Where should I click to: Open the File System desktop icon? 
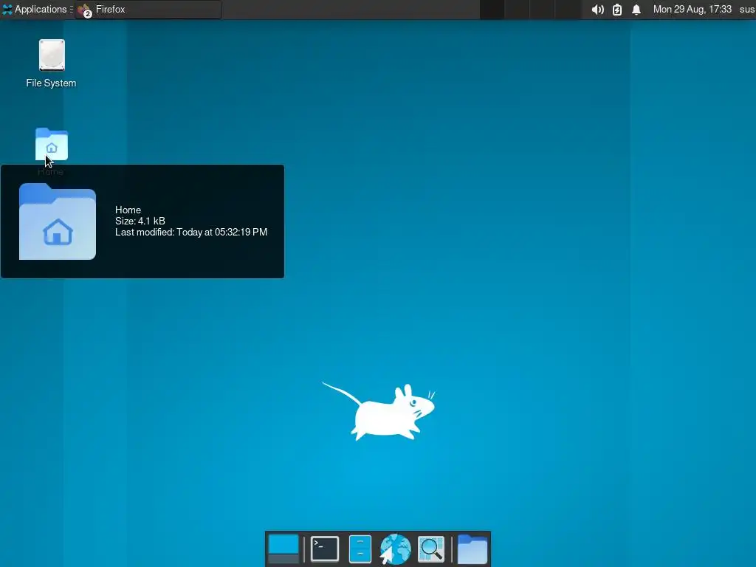tap(51, 63)
